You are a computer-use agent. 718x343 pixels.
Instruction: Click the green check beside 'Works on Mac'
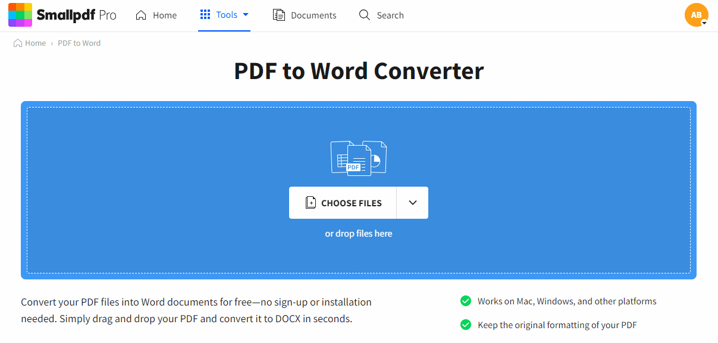tap(466, 301)
